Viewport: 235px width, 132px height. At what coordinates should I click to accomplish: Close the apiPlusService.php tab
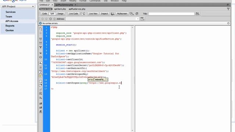[75, 5]
